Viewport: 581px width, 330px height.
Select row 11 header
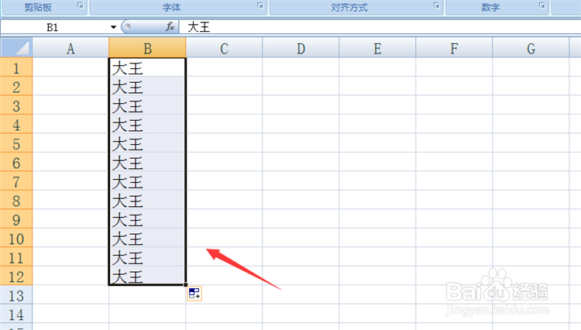coord(16,256)
